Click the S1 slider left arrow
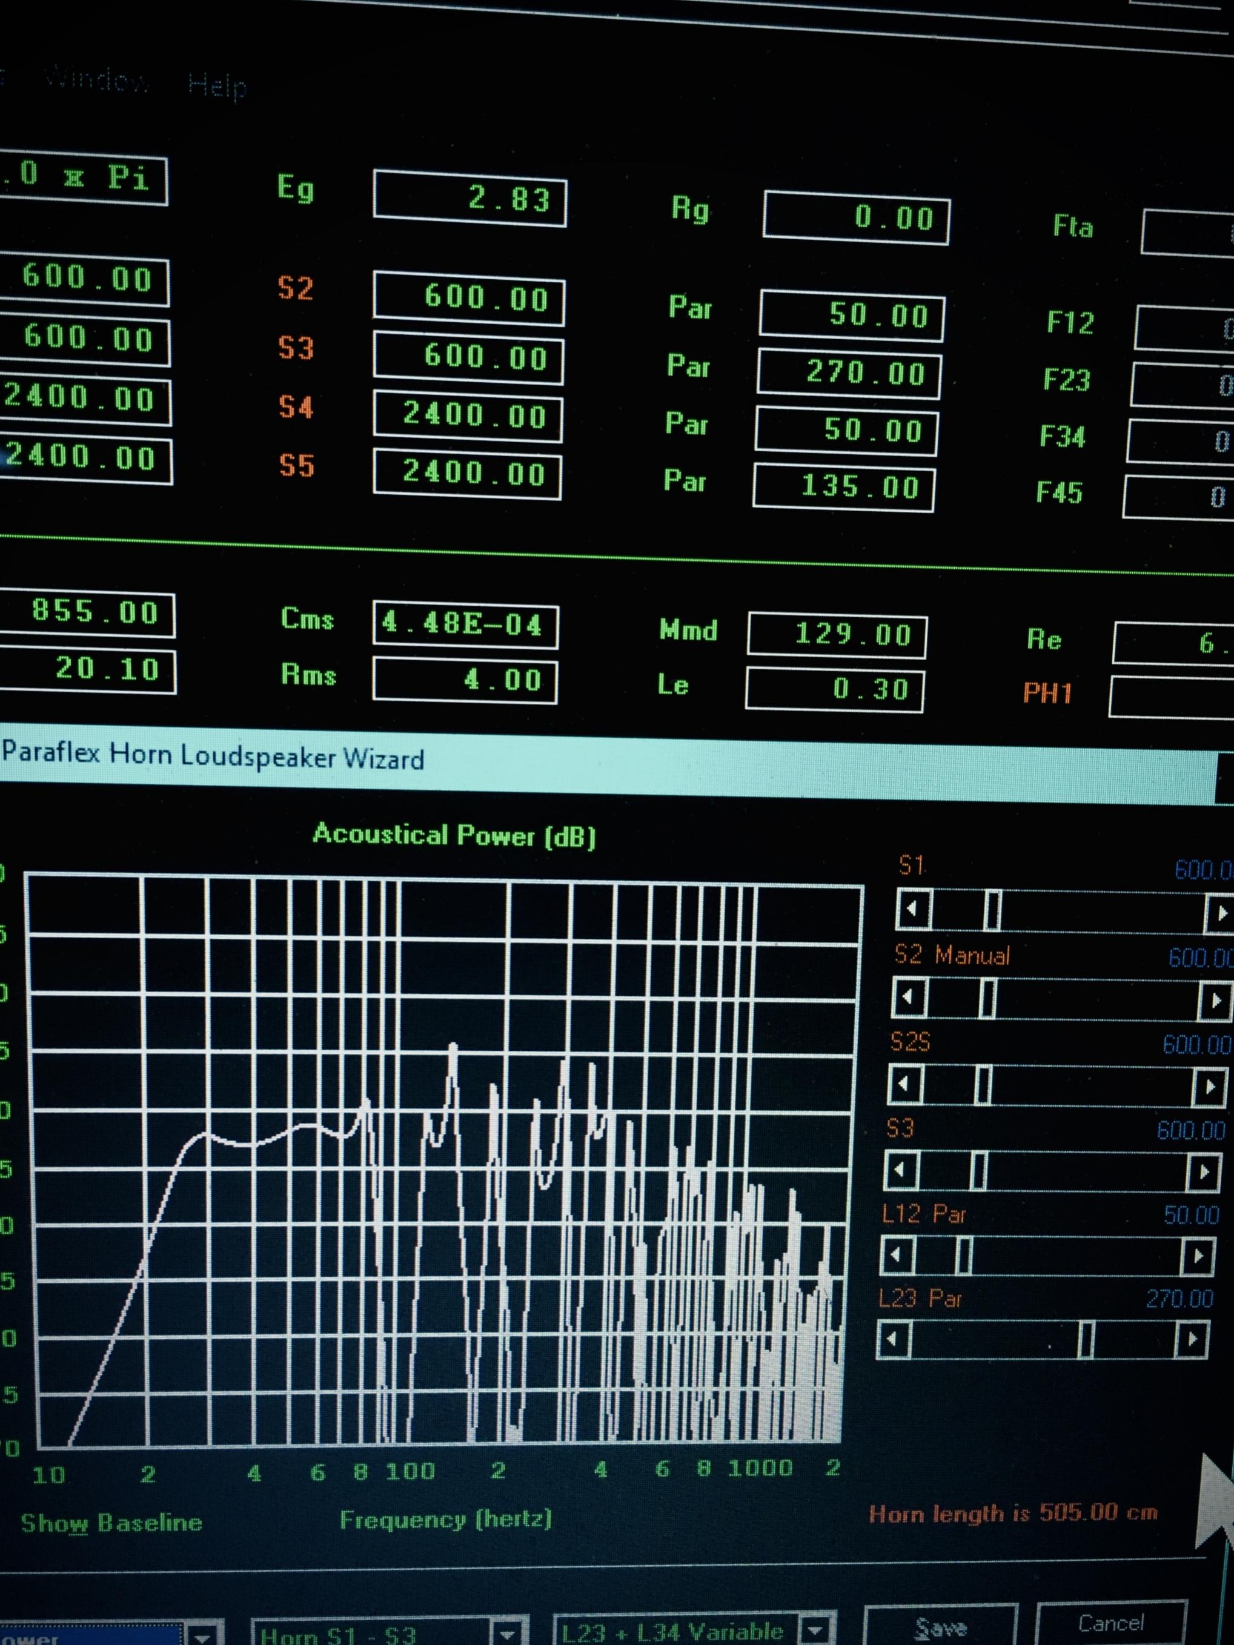Image resolution: width=1234 pixels, height=1645 pixels. click(x=914, y=909)
